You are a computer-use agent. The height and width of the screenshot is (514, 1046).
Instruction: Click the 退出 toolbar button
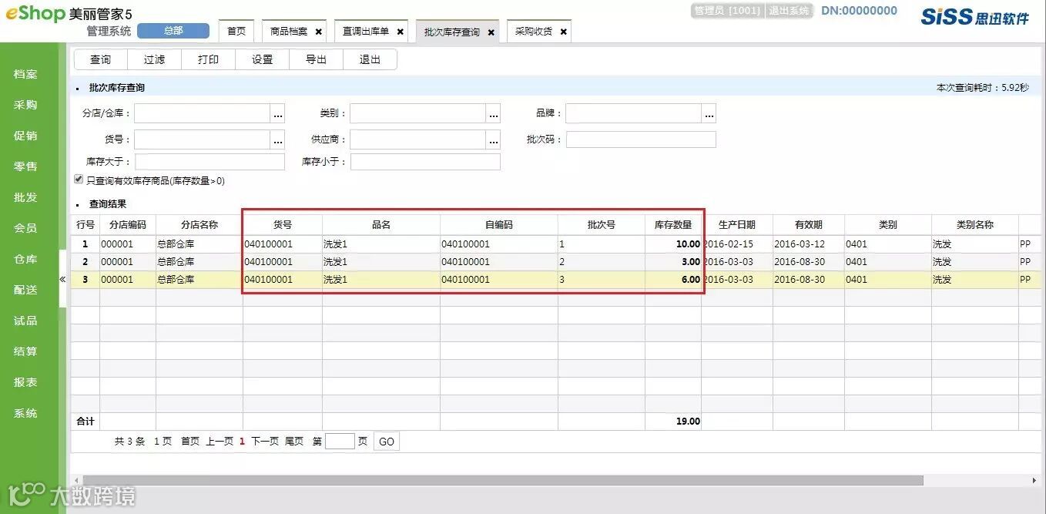370,59
